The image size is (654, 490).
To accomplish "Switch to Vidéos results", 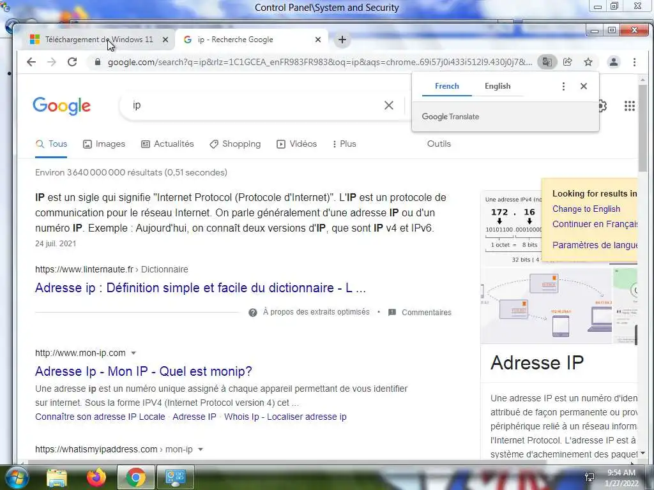I will point(296,144).
